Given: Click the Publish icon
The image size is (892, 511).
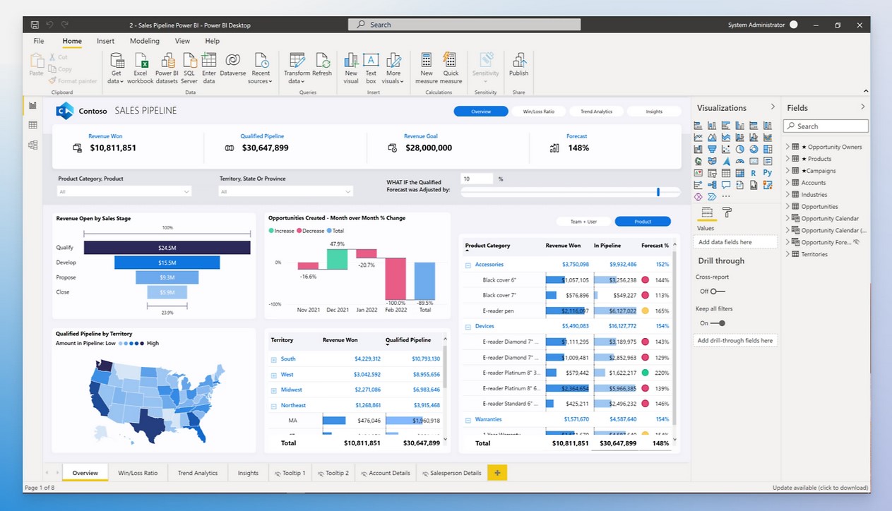Looking at the screenshot, I should click(518, 61).
